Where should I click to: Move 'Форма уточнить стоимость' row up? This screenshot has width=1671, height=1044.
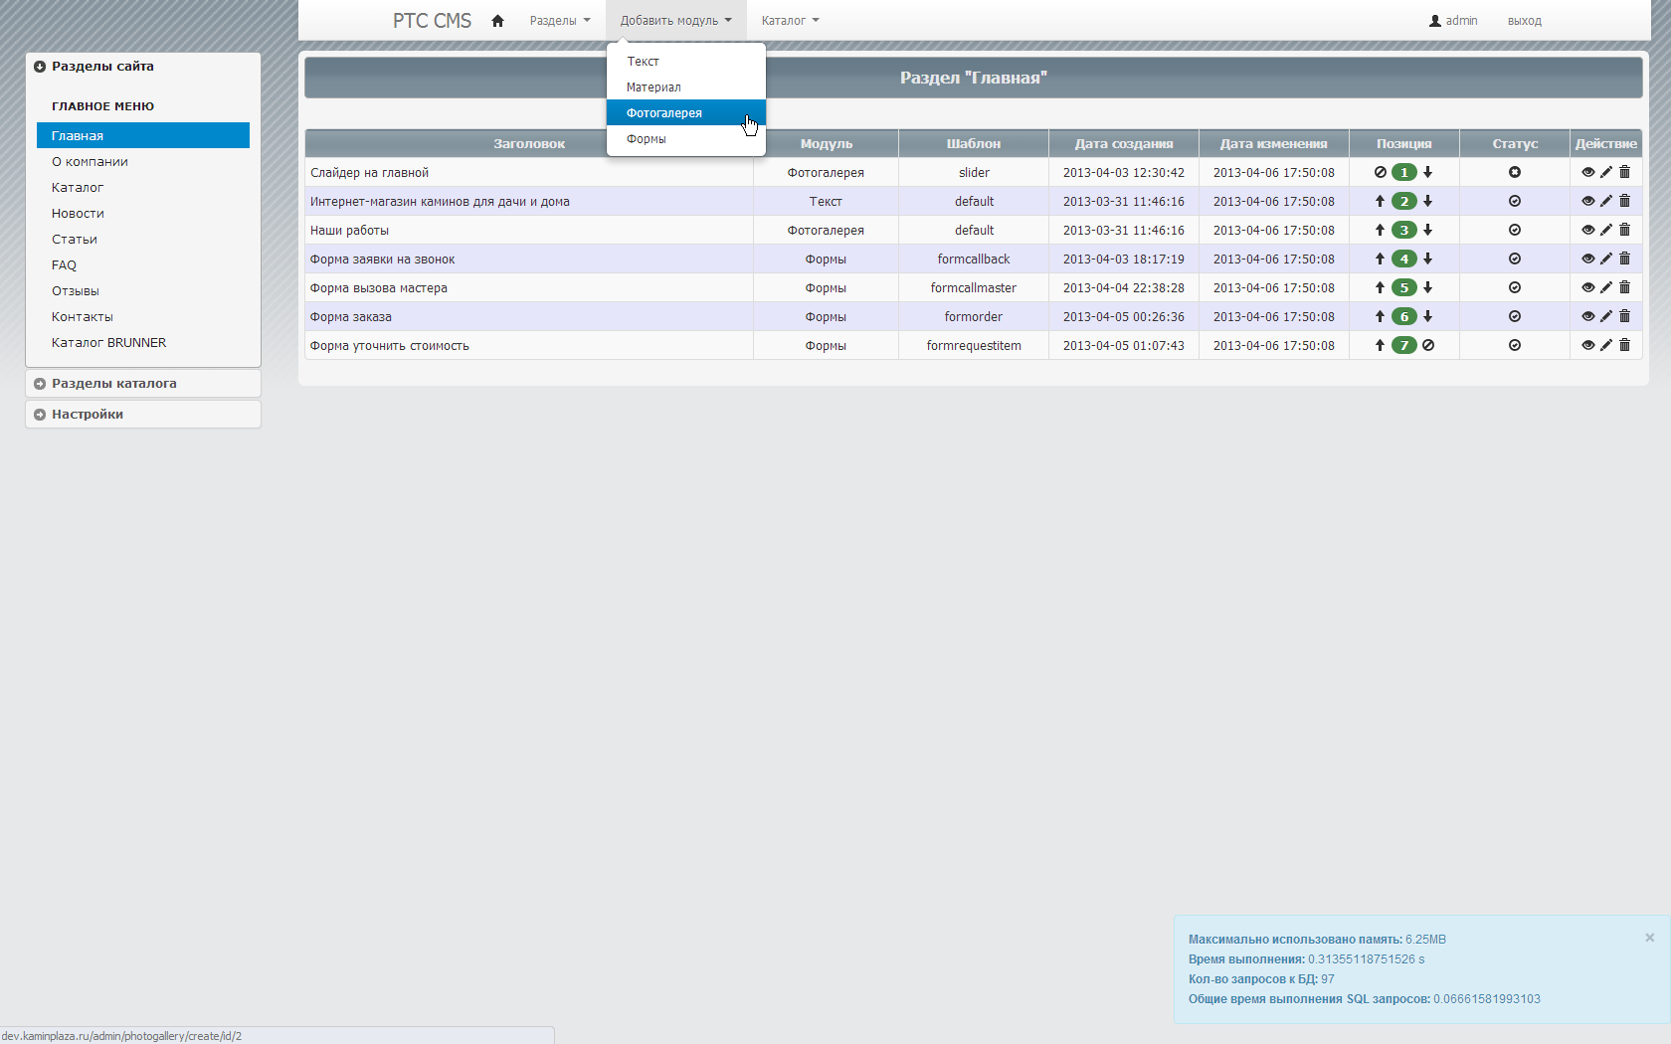click(x=1380, y=345)
